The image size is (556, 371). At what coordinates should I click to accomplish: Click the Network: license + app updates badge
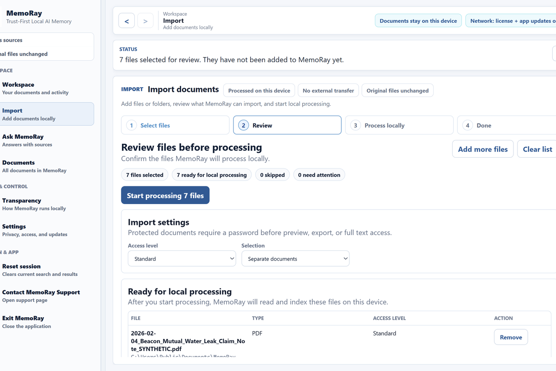point(511,21)
